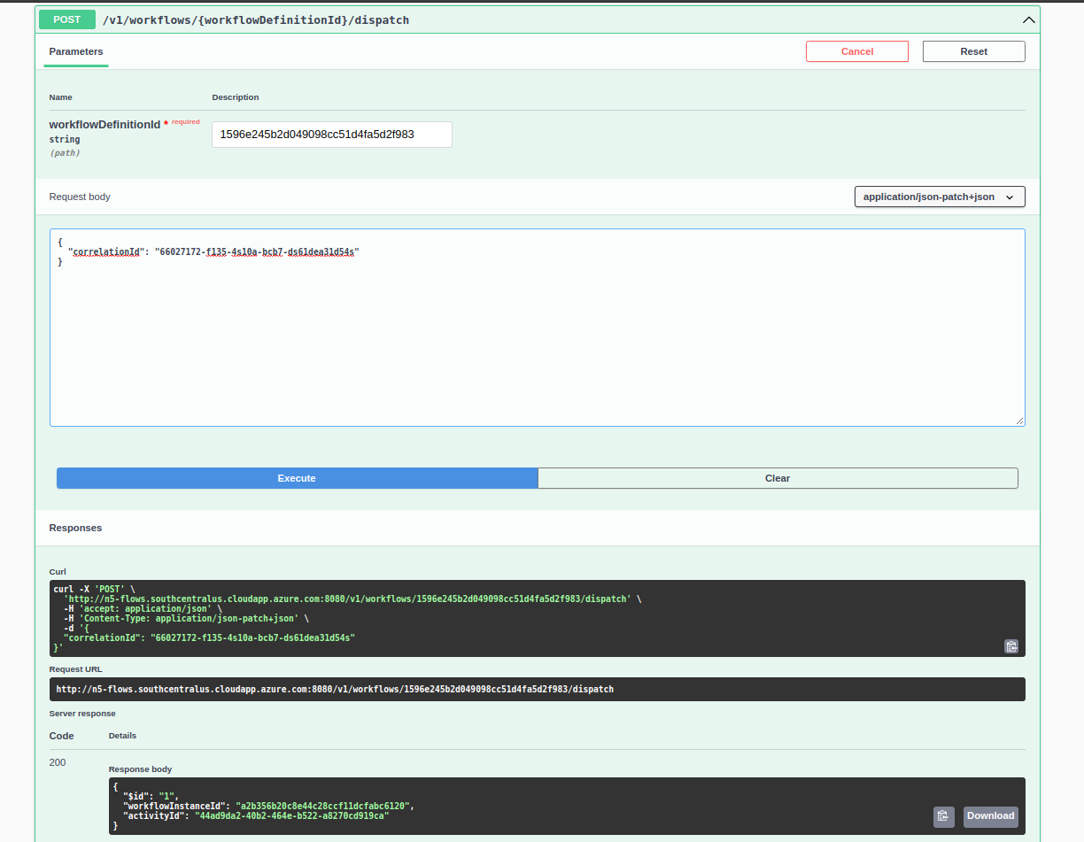
Task: Click the Server response label
Action: pyautogui.click(x=82, y=714)
